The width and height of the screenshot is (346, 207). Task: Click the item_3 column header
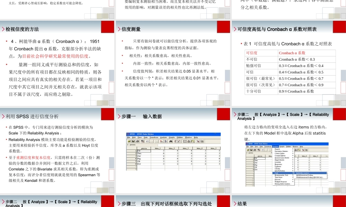coord(186,148)
